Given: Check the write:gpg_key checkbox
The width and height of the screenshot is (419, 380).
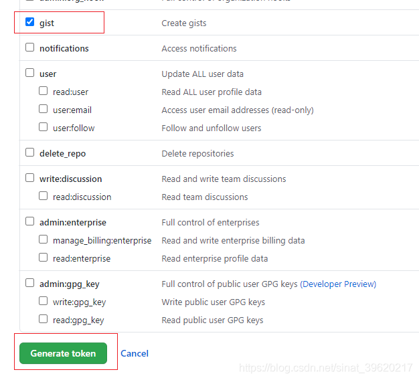Looking at the screenshot, I should 43,301.
